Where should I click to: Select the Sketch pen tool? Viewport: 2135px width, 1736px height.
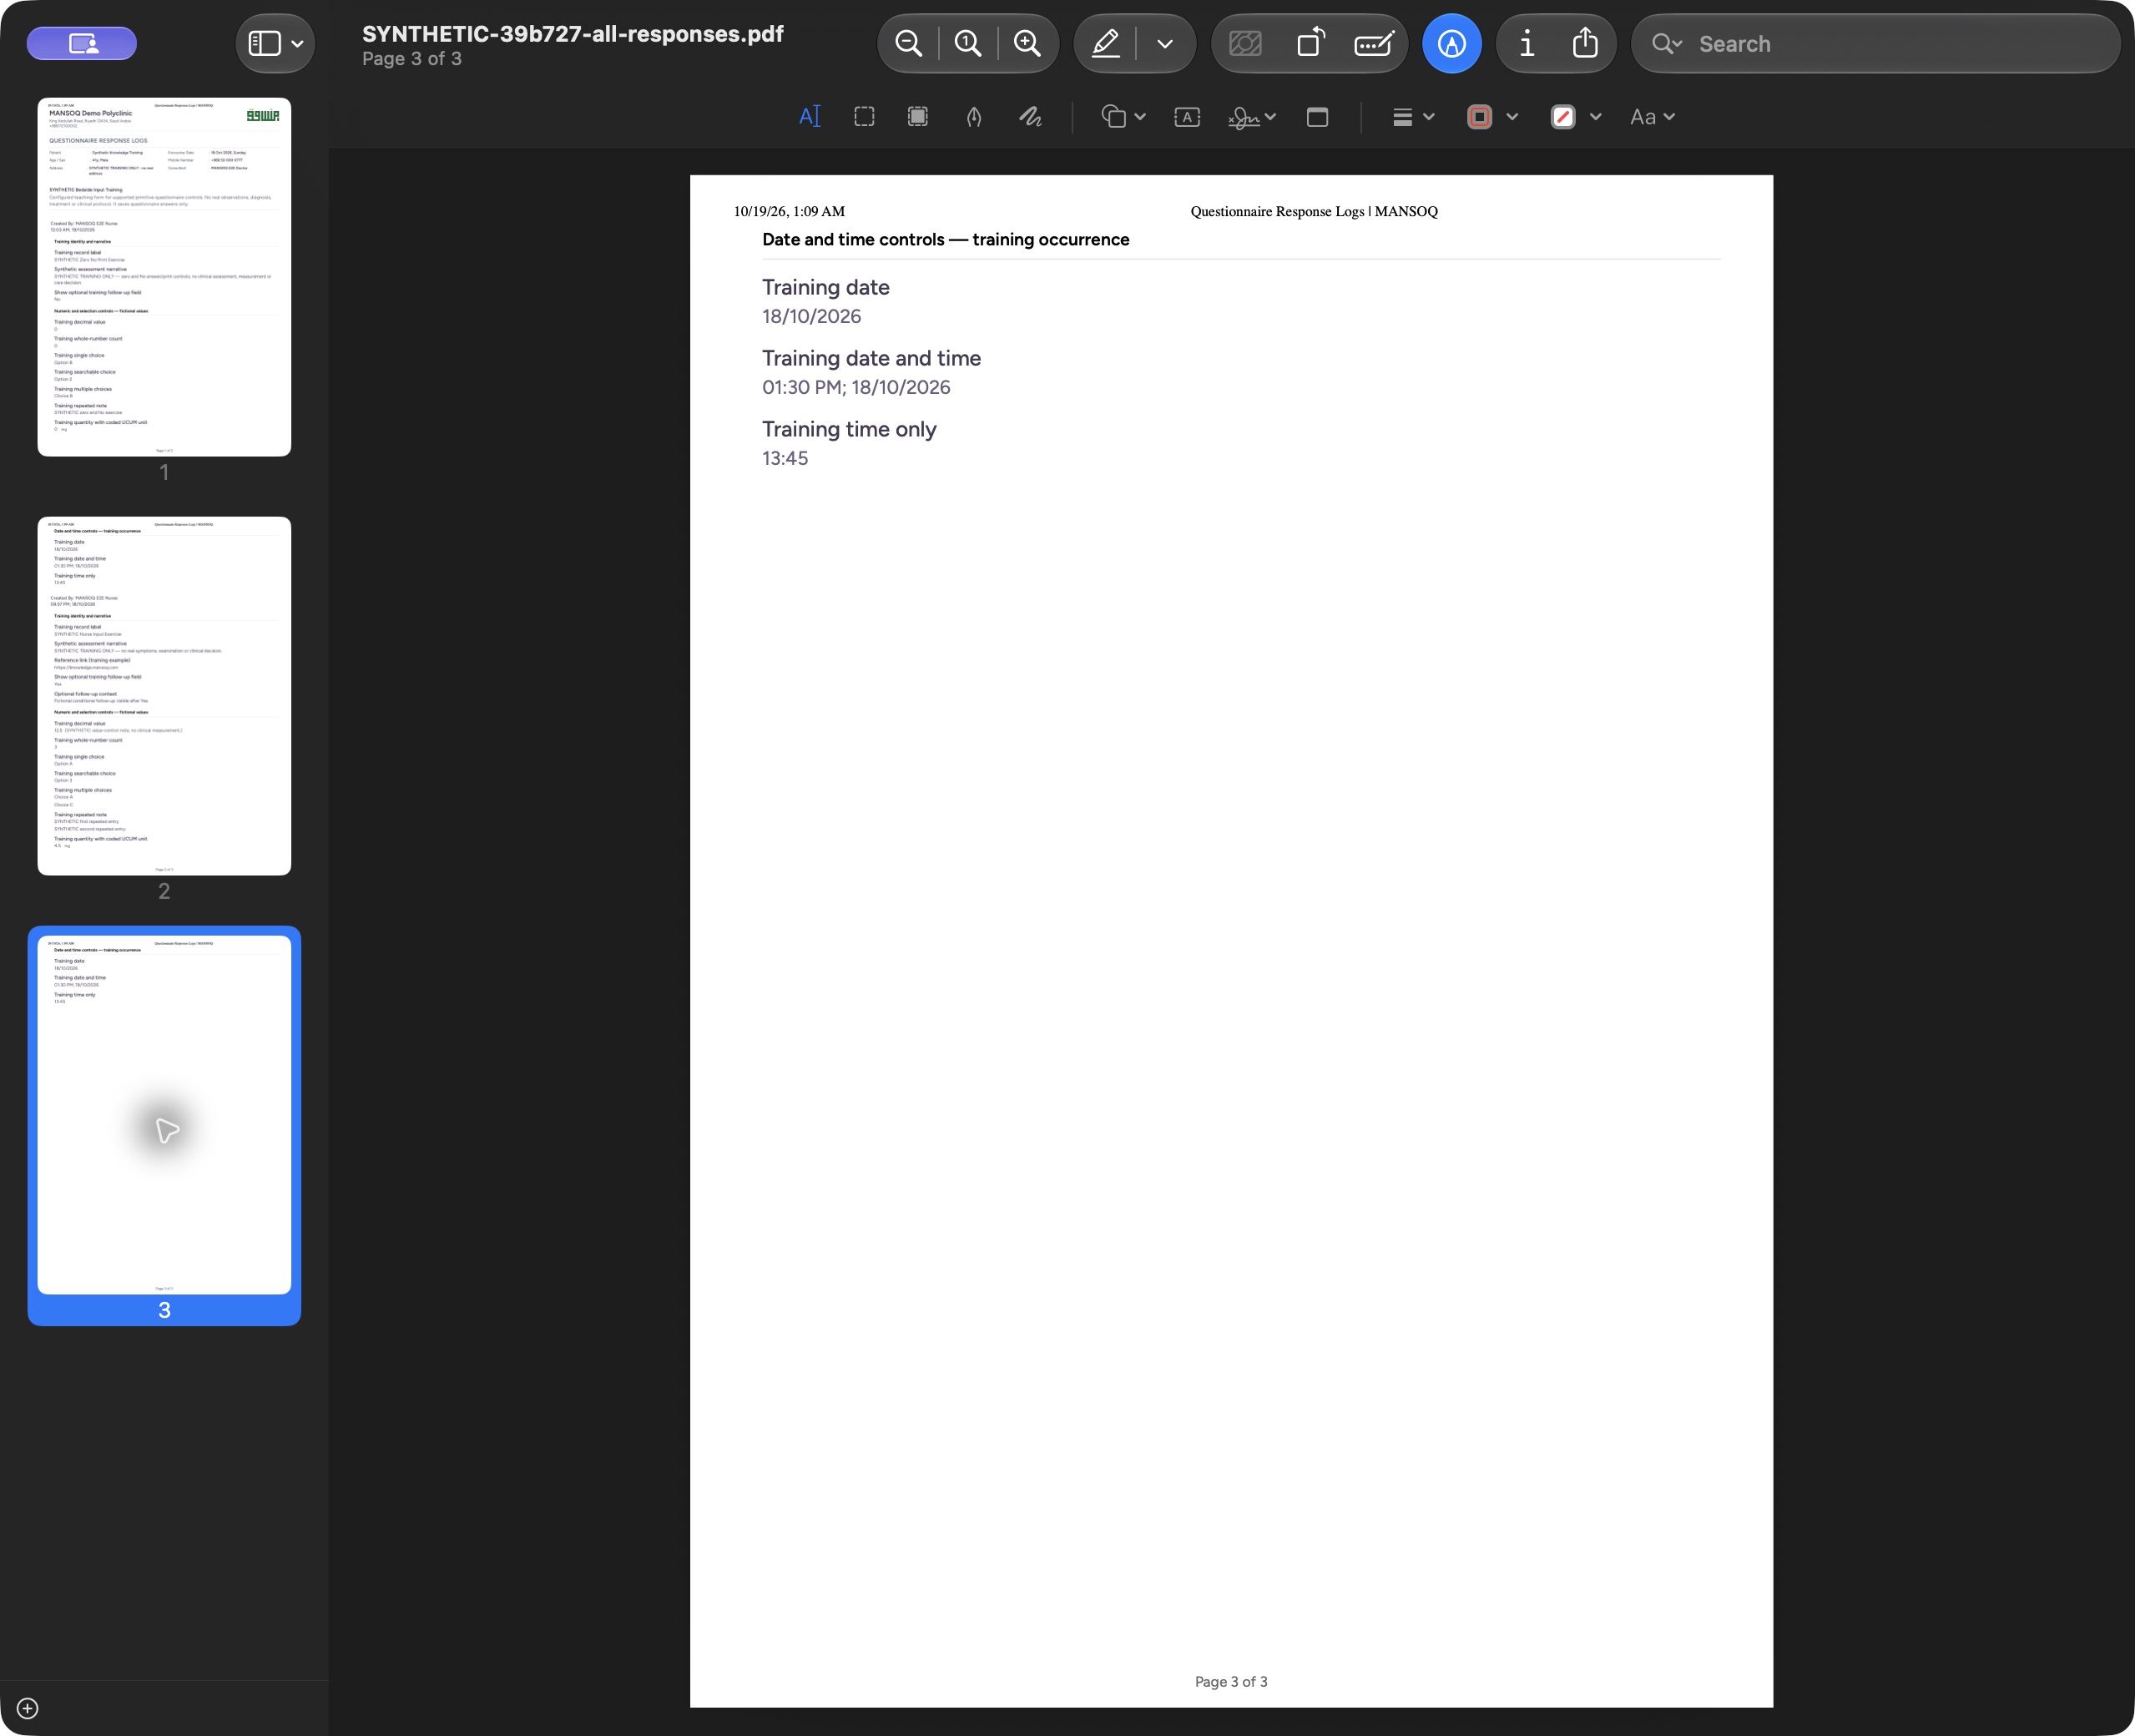pyautogui.click(x=974, y=117)
